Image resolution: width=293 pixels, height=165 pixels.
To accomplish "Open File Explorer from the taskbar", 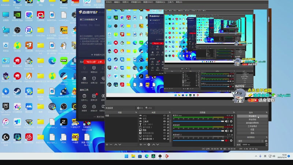I will click(x=133, y=156).
